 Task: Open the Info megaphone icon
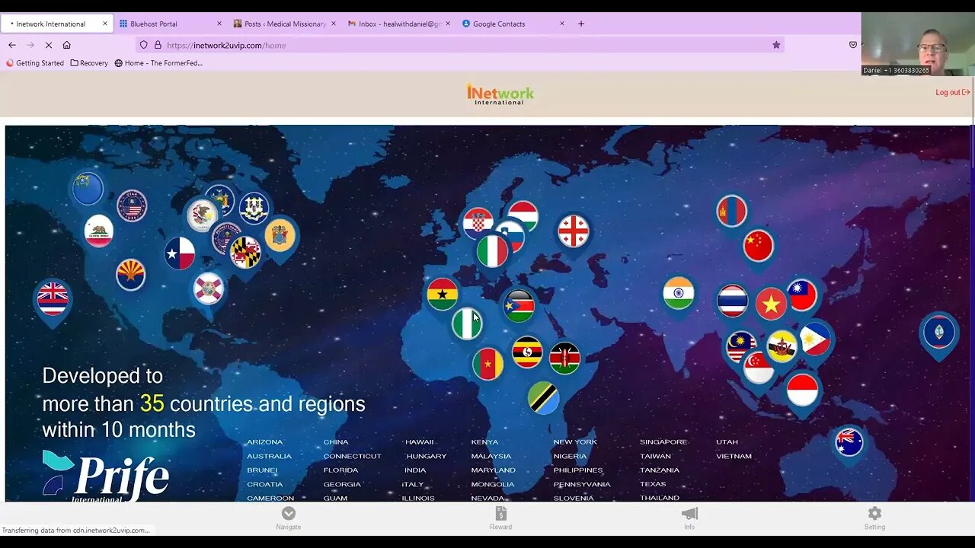[x=689, y=514]
